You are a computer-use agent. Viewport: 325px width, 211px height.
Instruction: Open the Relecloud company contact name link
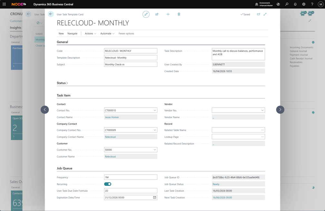click(110, 137)
